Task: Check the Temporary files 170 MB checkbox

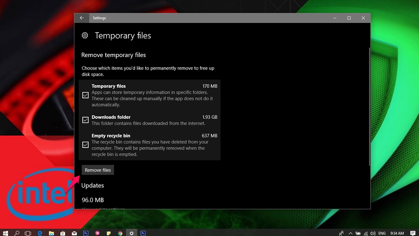Action: point(85,95)
